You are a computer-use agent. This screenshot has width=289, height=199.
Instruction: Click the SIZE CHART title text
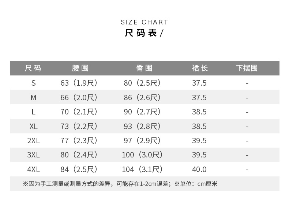coord(144,22)
